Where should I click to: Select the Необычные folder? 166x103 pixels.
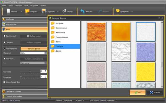tap(65, 33)
